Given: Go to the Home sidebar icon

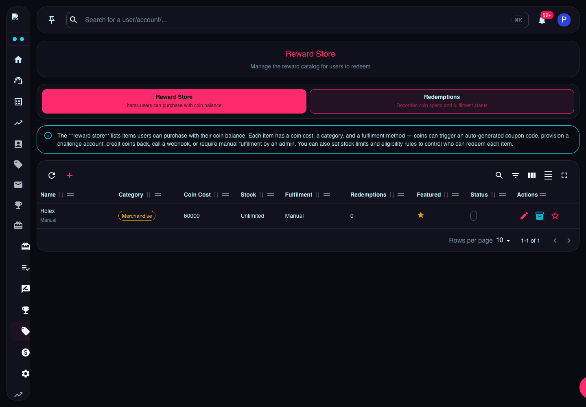Looking at the screenshot, I should tap(18, 59).
